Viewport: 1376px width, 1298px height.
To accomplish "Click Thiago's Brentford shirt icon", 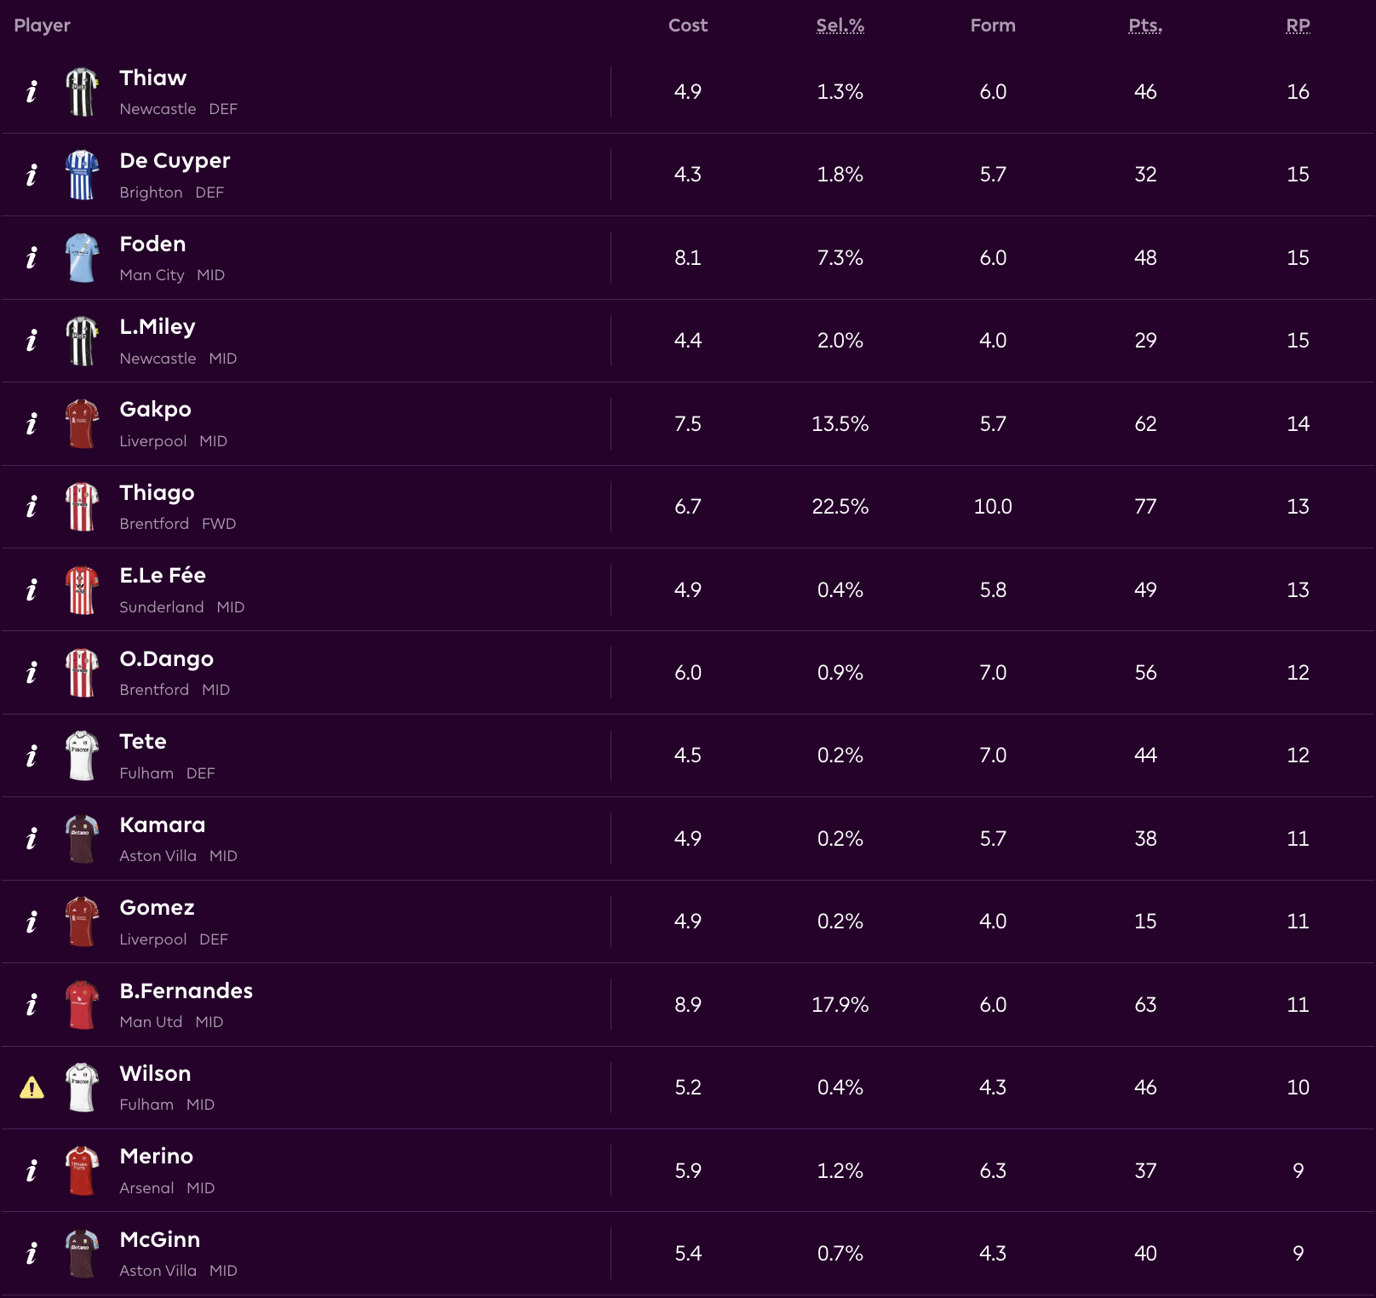I will [x=82, y=507].
